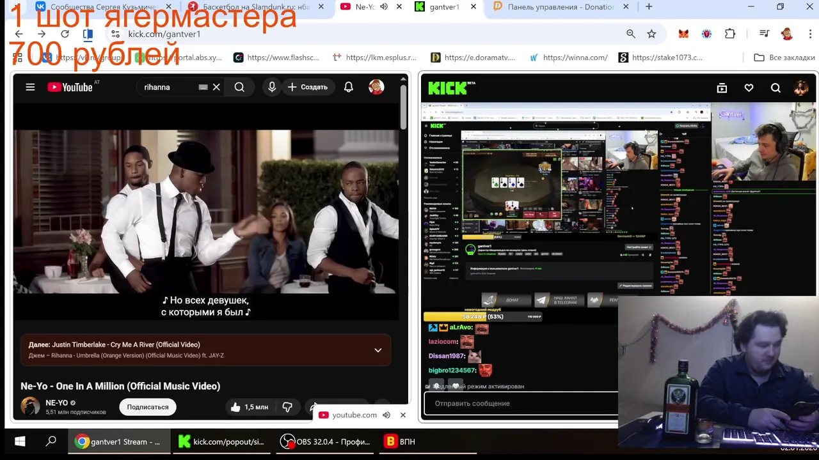Click the split view toolbar icon
819x460 pixels.
click(x=88, y=34)
